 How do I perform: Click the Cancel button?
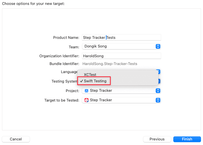click(x=16, y=139)
